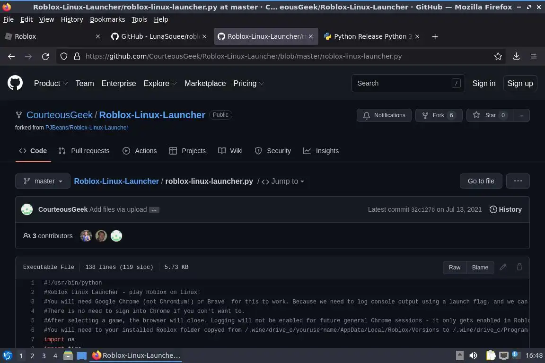Switch to the Insights tab

pos(321,151)
